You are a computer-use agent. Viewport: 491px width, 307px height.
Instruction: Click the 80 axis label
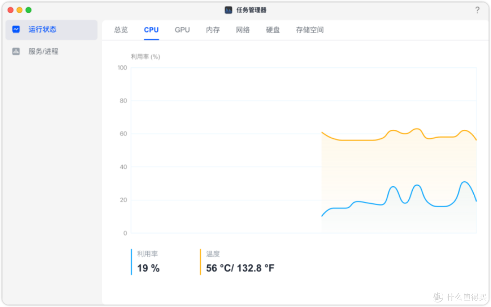click(x=123, y=101)
